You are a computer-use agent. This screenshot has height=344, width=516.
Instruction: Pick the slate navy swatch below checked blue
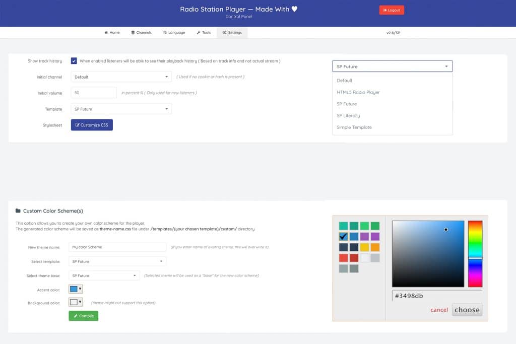click(343, 247)
